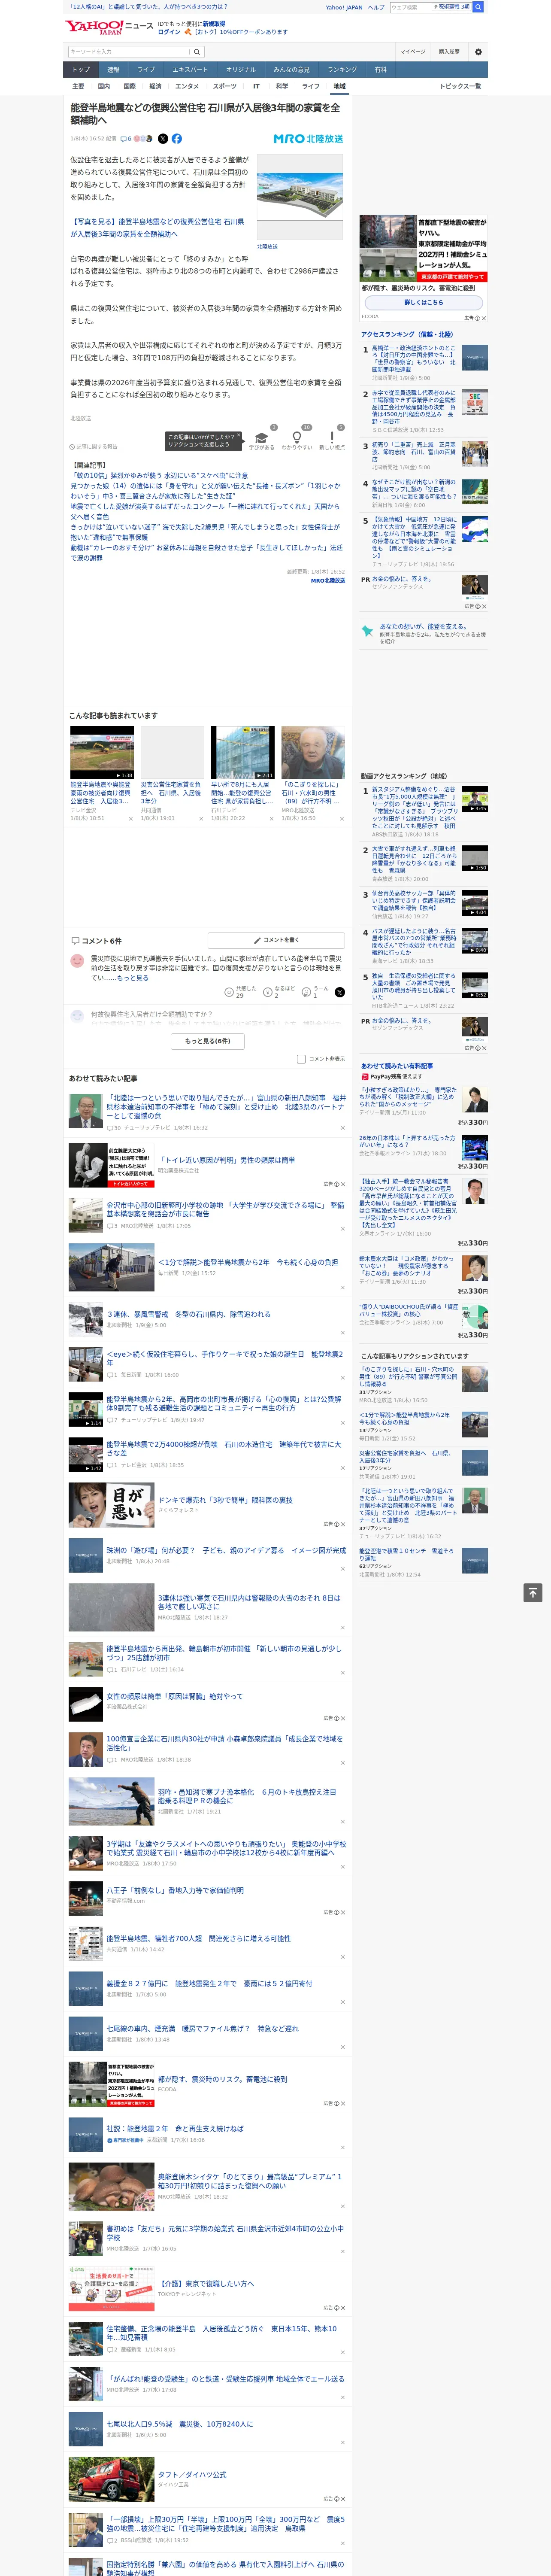Submit the top web search button
The height and width of the screenshot is (2576, 551).
478,7
